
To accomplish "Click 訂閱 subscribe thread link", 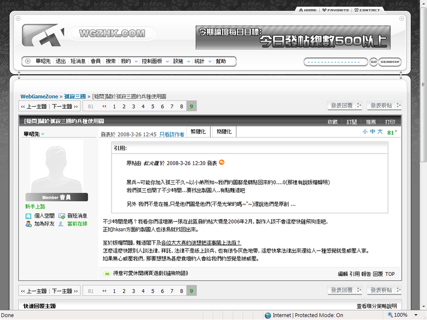I will pyautogui.click(x=351, y=122).
